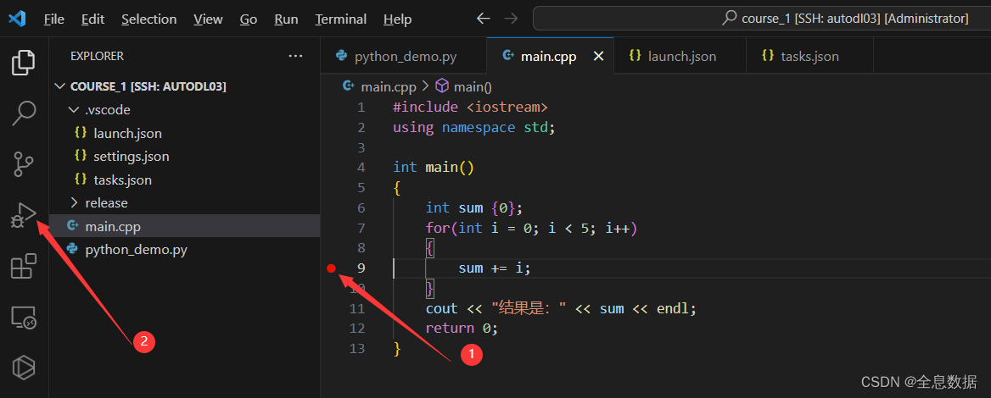Click line number 13 in the gutter
Image resolution: width=991 pixels, height=398 pixels.
(358, 349)
